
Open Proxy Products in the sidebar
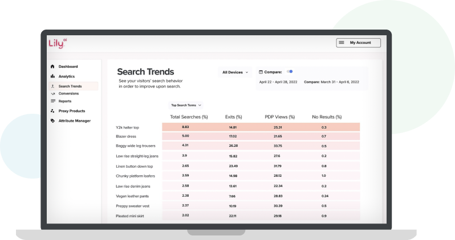(72, 111)
